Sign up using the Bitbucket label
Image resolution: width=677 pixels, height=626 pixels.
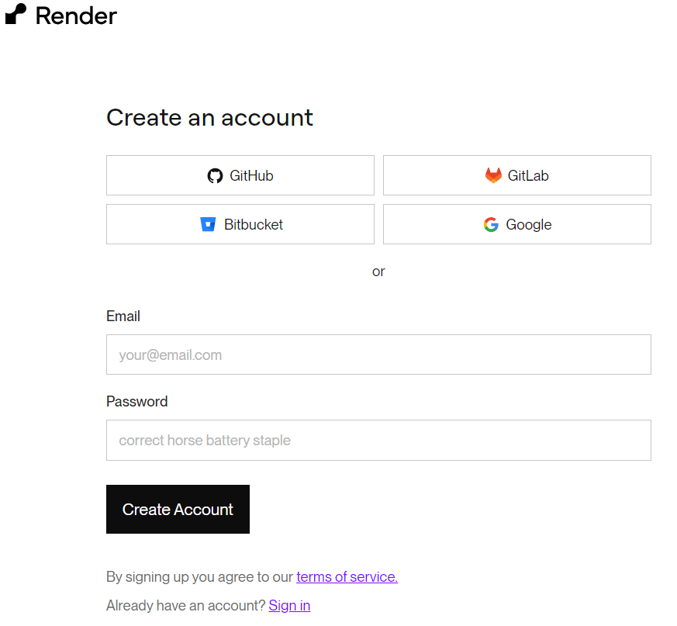[254, 225]
